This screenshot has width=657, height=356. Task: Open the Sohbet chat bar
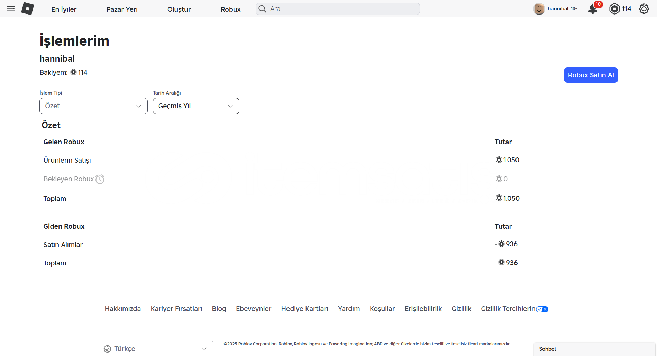pyautogui.click(x=595, y=349)
